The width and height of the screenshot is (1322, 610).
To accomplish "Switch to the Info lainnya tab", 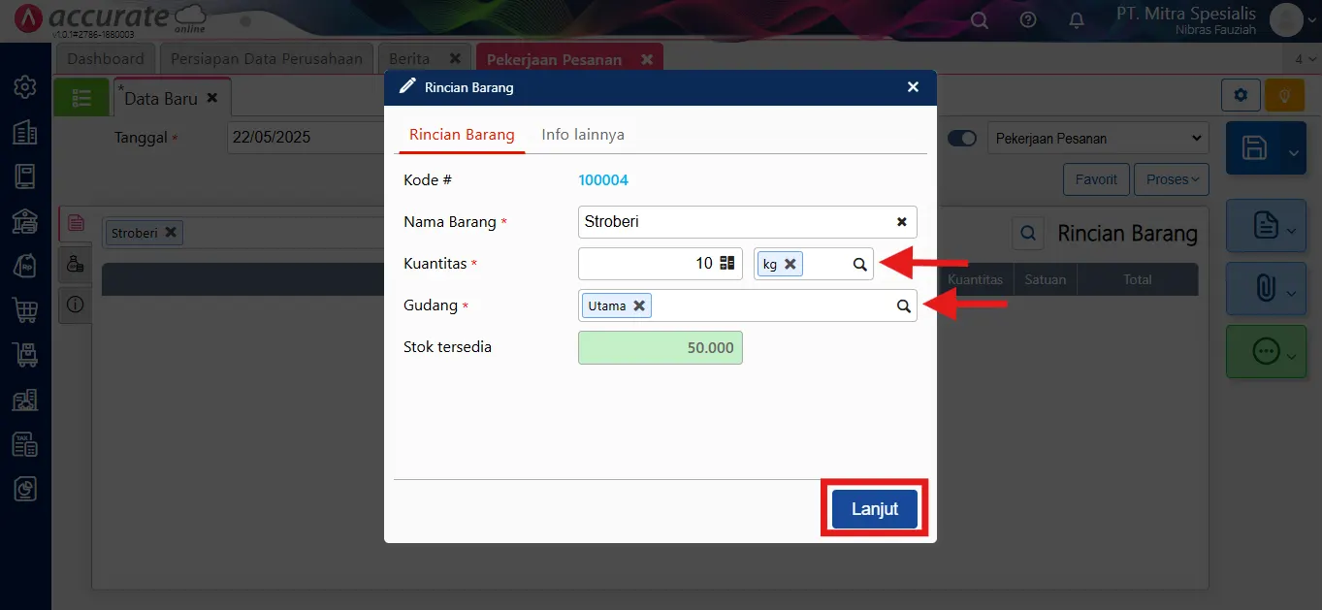I will click(x=583, y=135).
